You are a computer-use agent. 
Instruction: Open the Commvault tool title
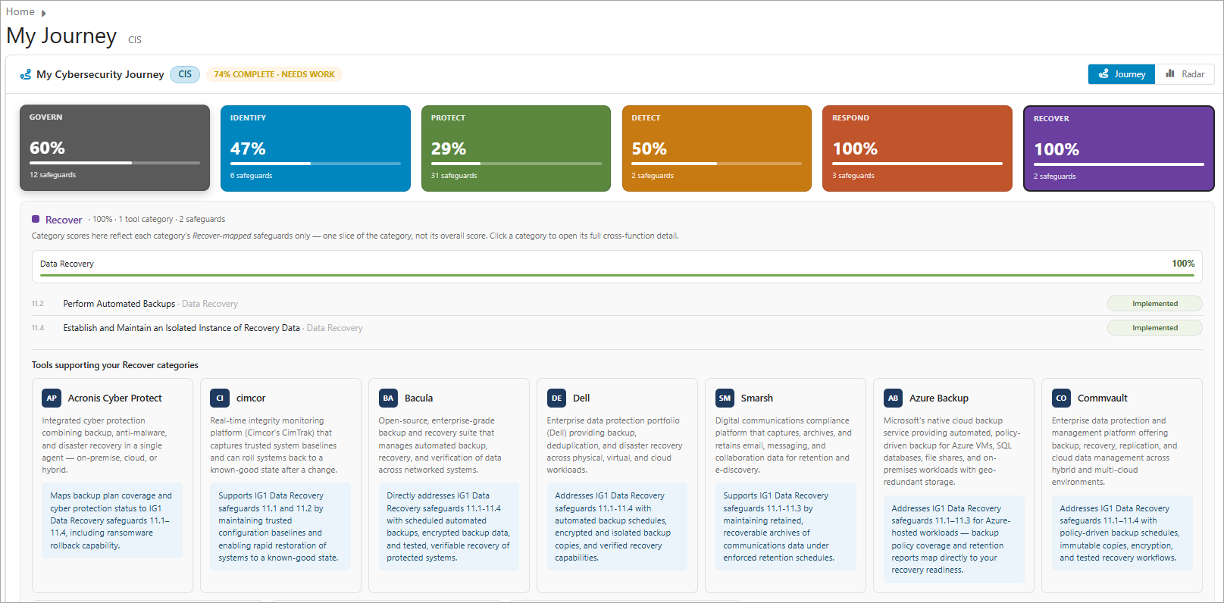pyautogui.click(x=1102, y=398)
